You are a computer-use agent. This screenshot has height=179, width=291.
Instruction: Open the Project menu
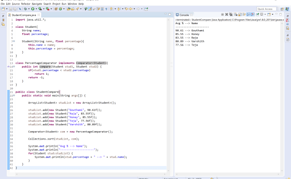(x=56, y=4)
